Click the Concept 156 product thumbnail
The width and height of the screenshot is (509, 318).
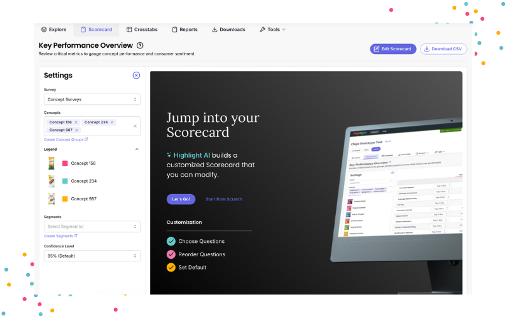(x=52, y=163)
